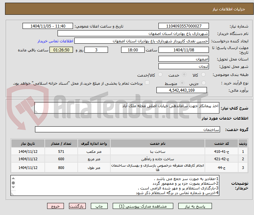Click need date in row 1
This screenshot has height=215, width=254.
28,152
